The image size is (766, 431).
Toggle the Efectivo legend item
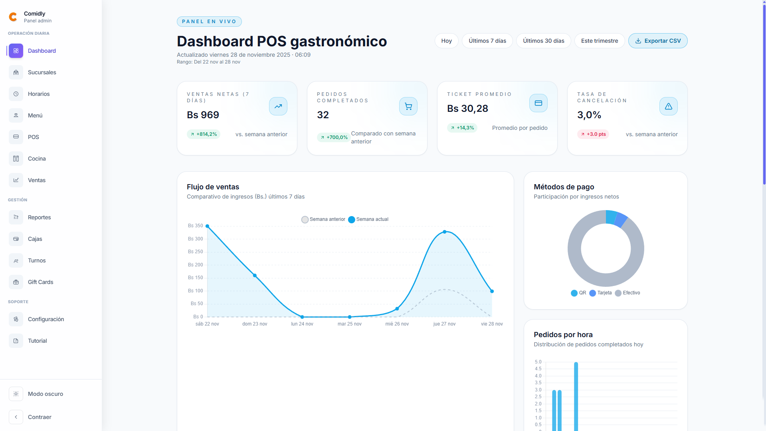[627, 293]
